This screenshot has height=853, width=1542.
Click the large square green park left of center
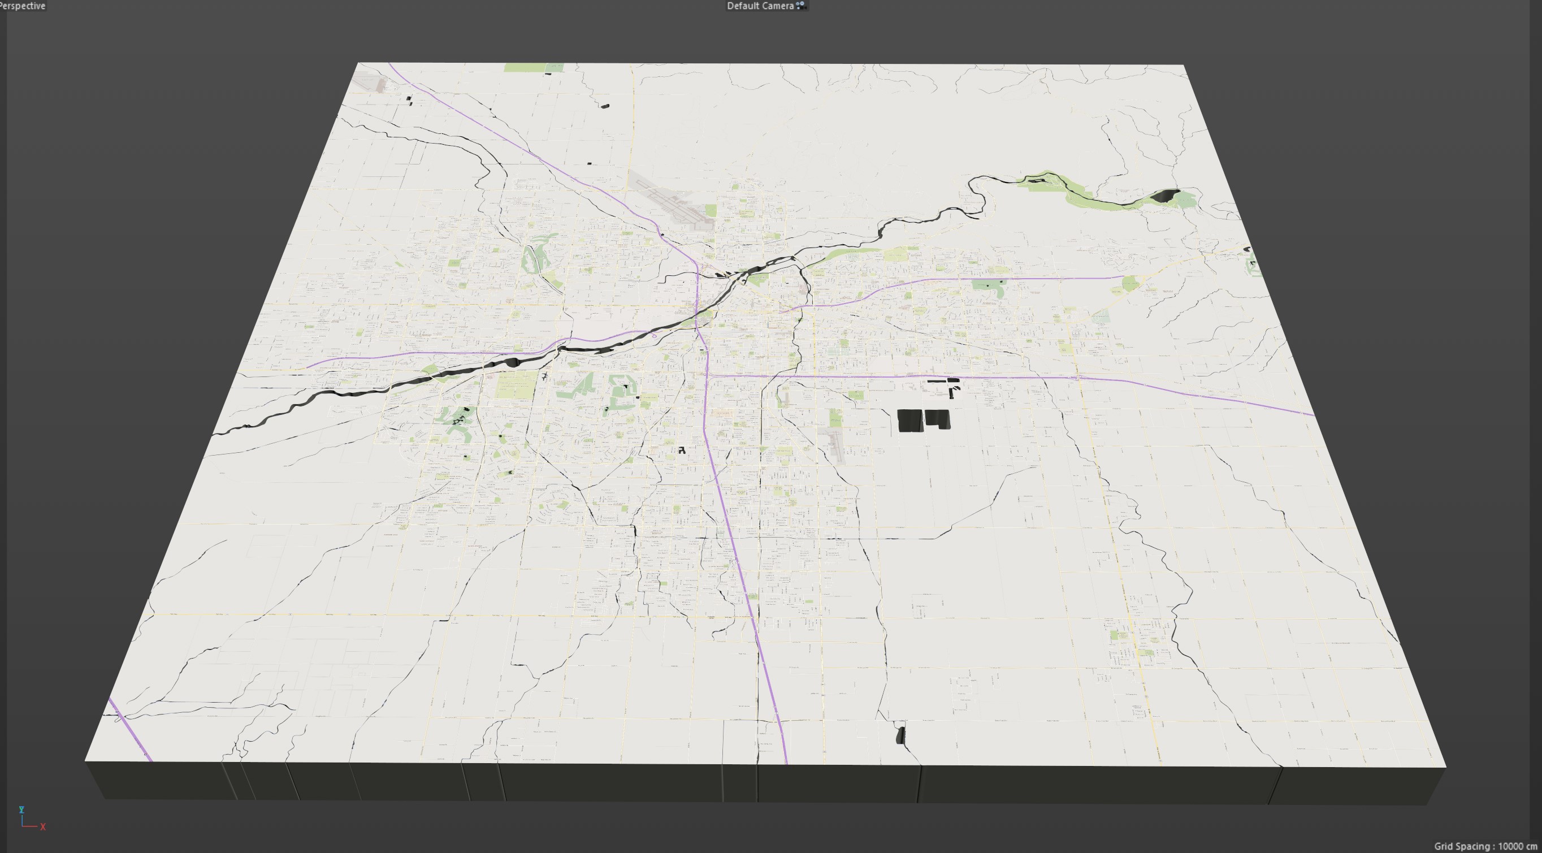click(517, 384)
